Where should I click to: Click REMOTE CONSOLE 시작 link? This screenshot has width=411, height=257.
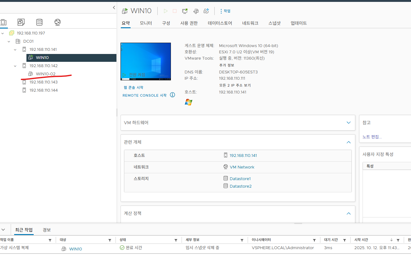[144, 95]
